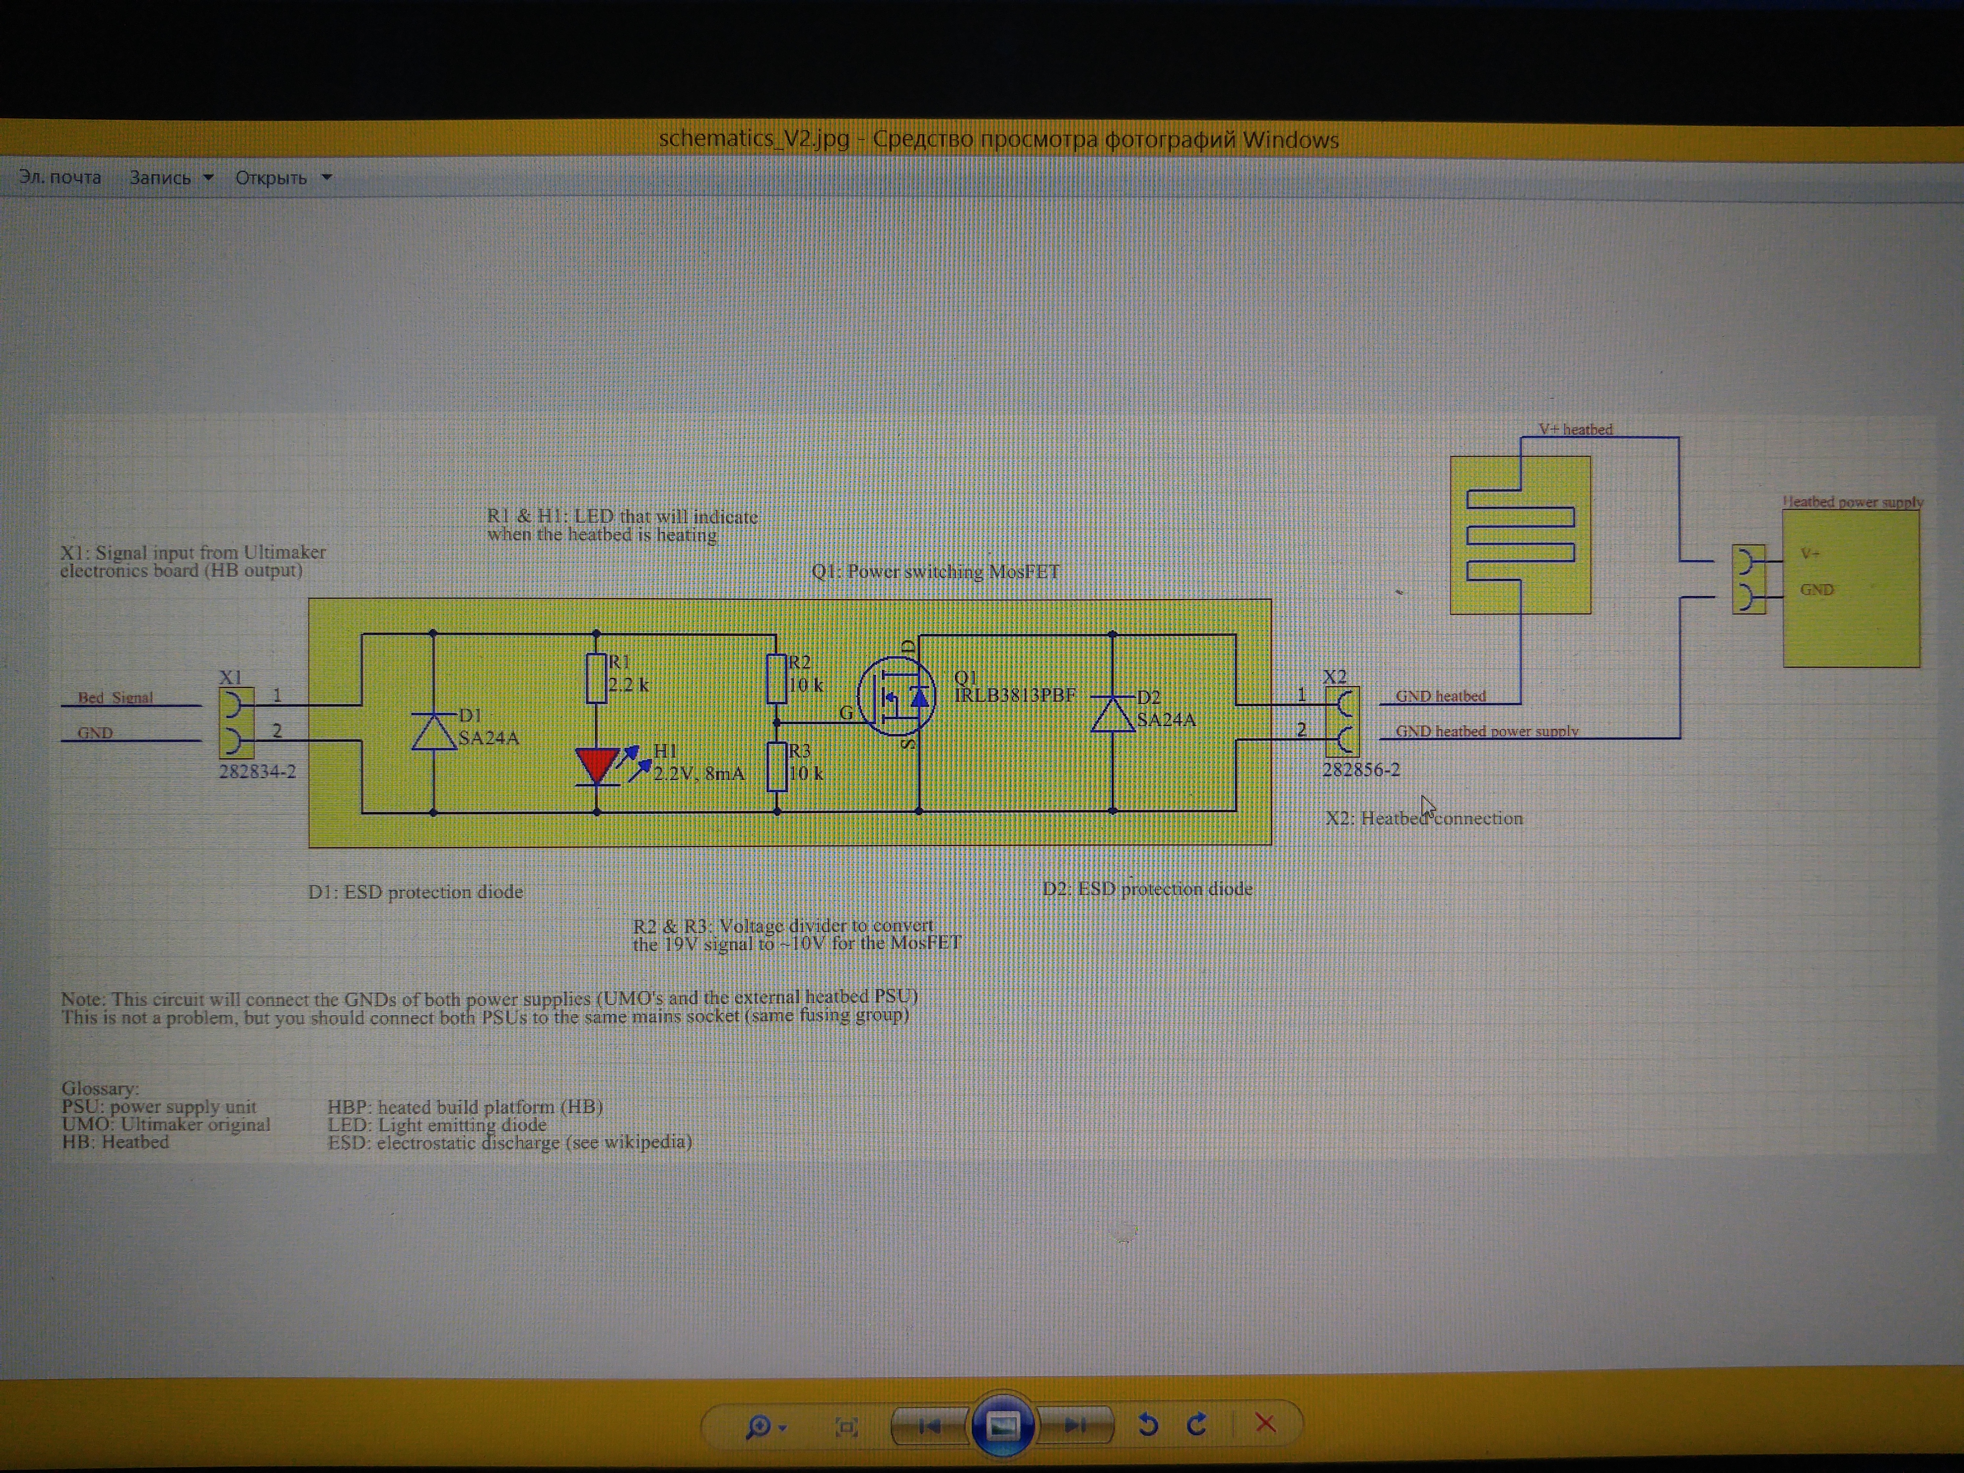The width and height of the screenshot is (1964, 1473).
Task: Delete the picture with red X
Action: pos(1265,1423)
